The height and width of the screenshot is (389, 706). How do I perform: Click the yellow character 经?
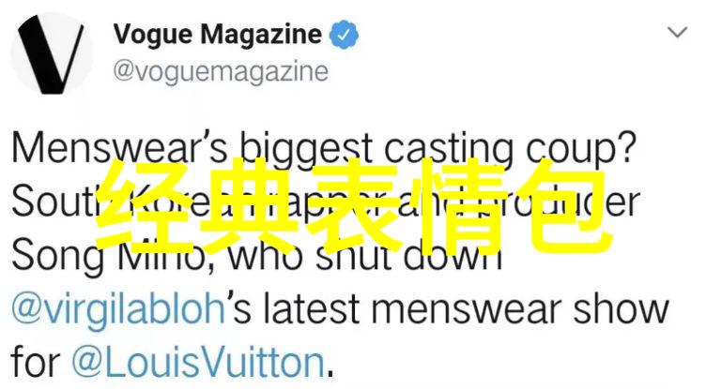(145, 205)
